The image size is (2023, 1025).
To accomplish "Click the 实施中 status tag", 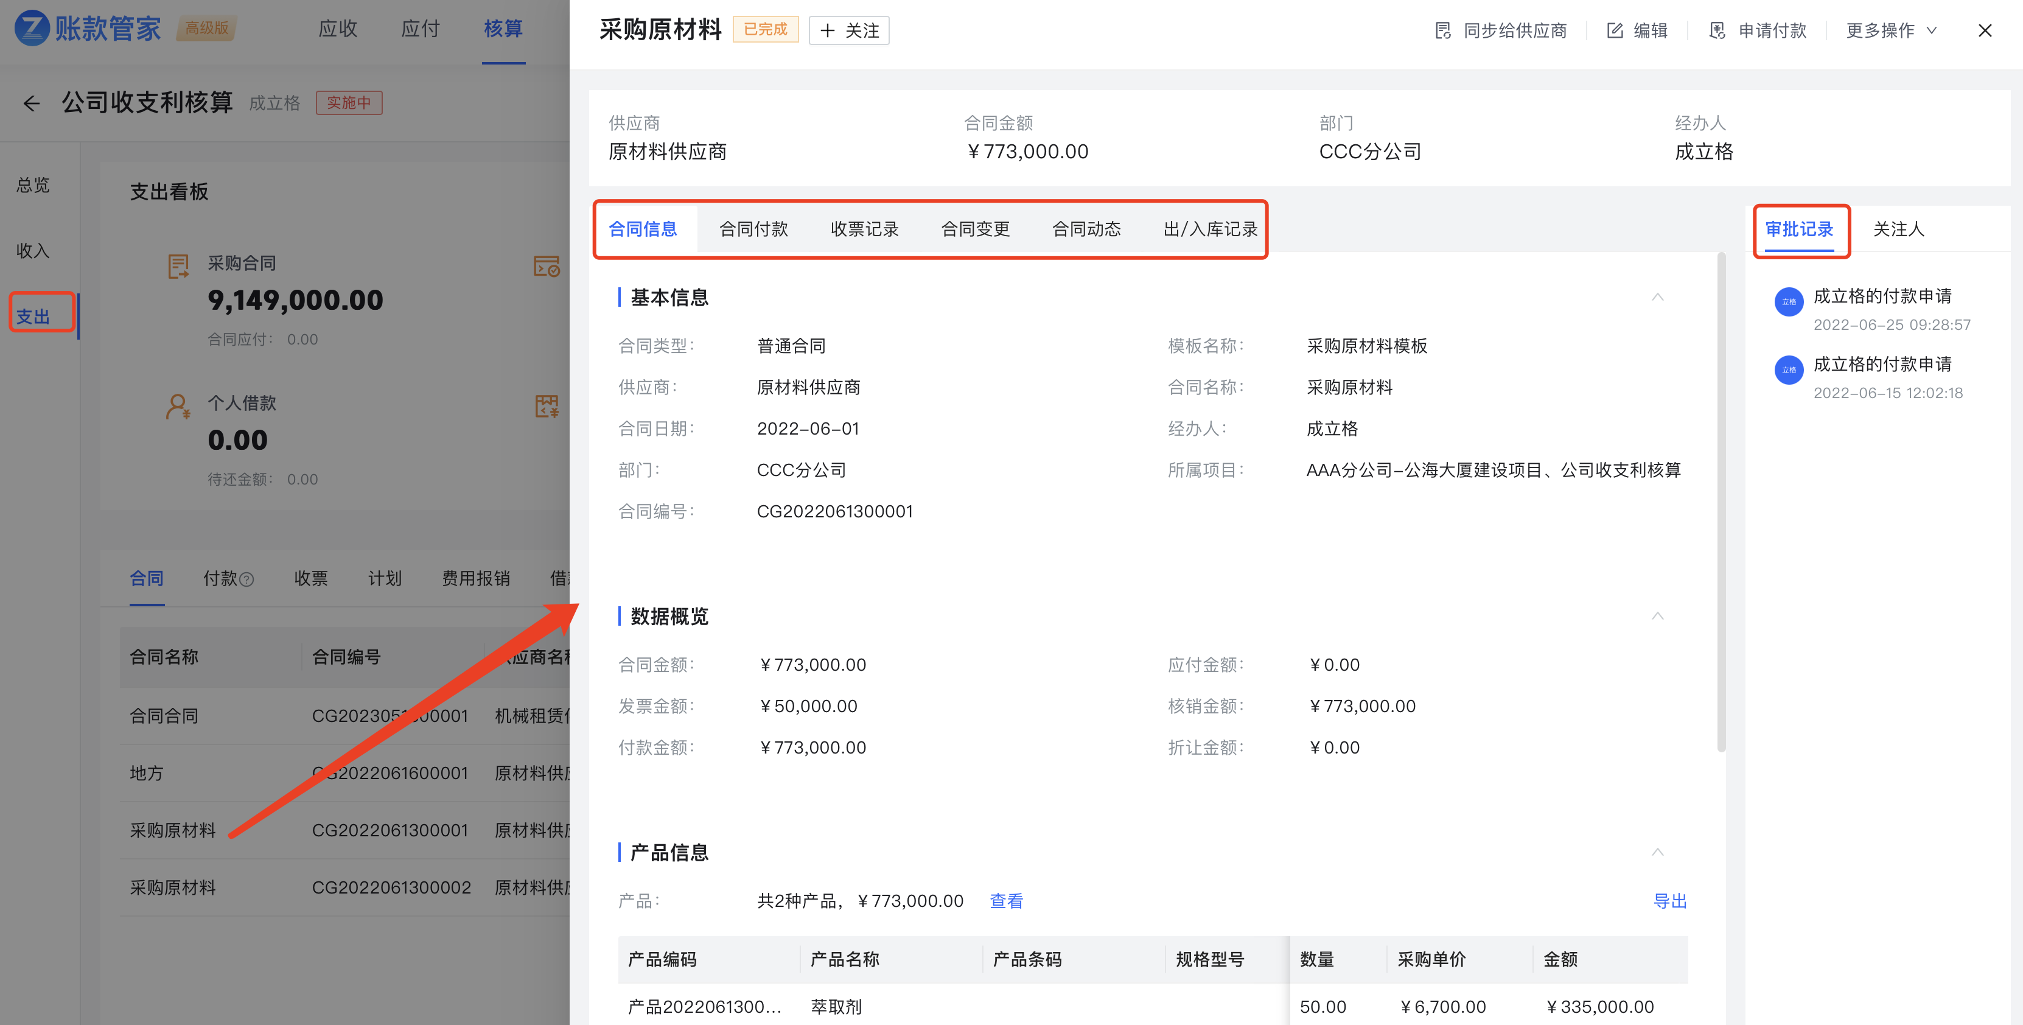I will point(349,103).
